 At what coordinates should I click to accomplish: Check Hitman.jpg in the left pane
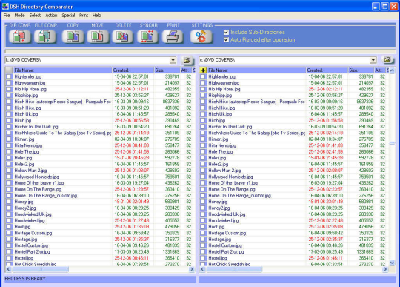point(9,139)
